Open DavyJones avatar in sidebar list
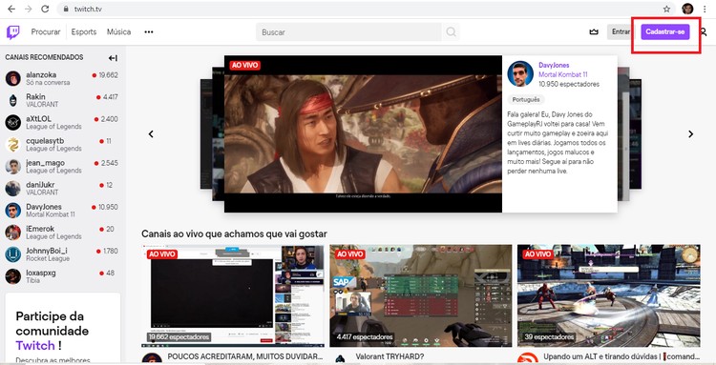The height and width of the screenshot is (365, 716). (12, 210)
